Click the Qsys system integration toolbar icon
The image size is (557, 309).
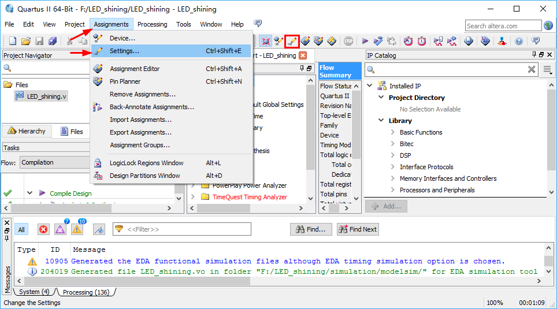coord(502,41)
